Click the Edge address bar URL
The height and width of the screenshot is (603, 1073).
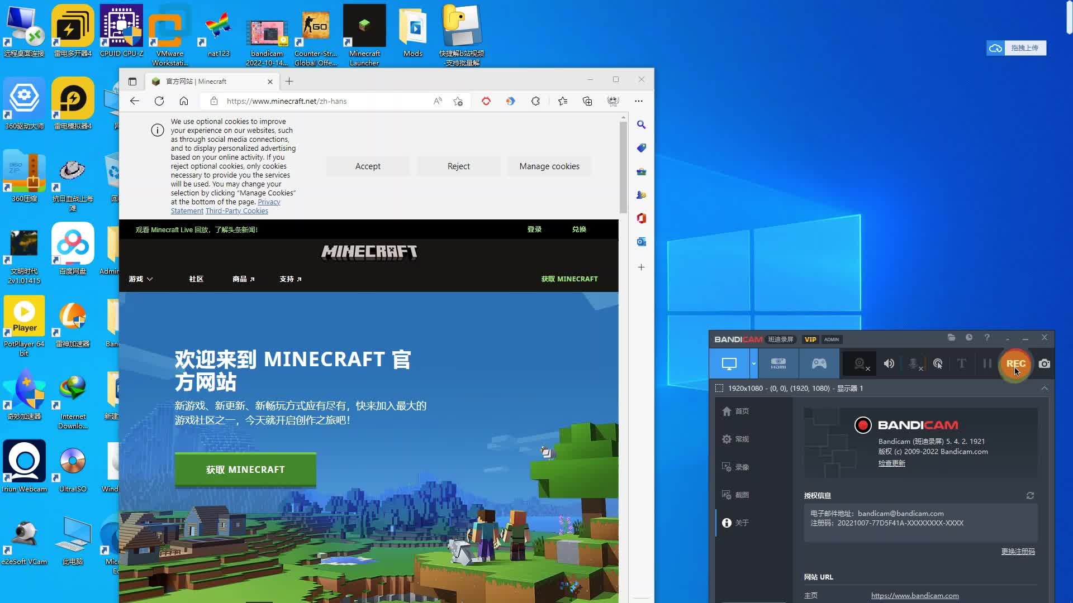287,101
